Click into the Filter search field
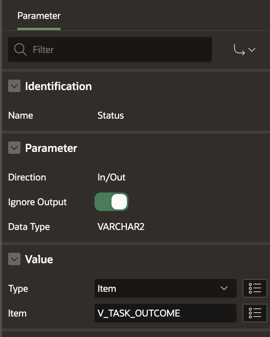Image resolution: width=270 pixels, height=337 pixels. click(x=116, y=49)
